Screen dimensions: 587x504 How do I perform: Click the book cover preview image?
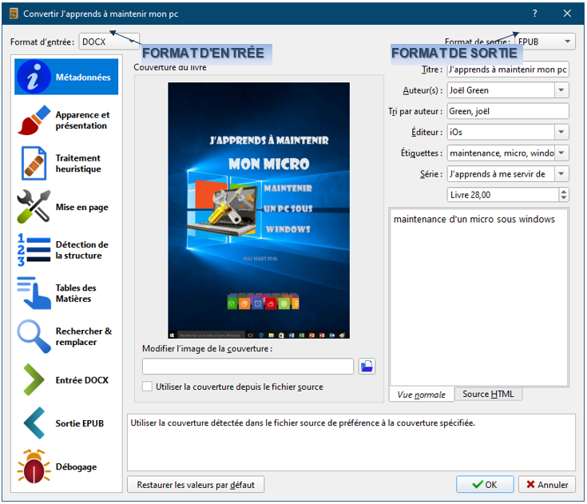tap(259, 210)
